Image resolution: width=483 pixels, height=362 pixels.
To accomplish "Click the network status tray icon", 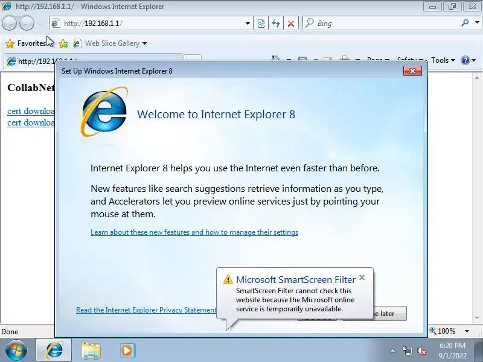I will [407, 351].
